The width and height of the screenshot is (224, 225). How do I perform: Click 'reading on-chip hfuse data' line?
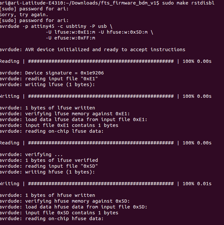[x=52, y=219]
